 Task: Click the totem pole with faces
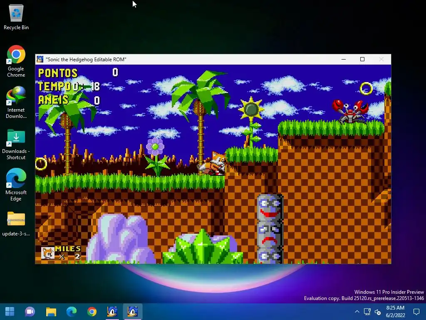[270, 229]
